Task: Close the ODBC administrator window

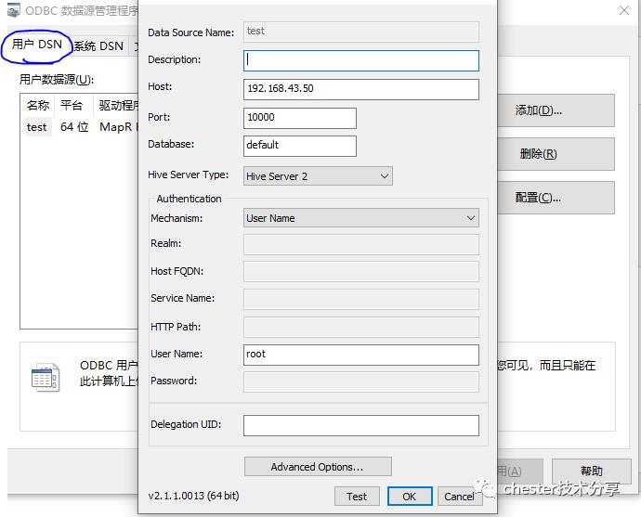Action: pos(624,10)
